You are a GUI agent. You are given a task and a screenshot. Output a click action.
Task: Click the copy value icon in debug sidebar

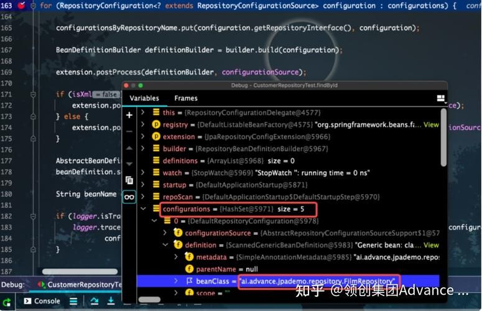(129, 180)
